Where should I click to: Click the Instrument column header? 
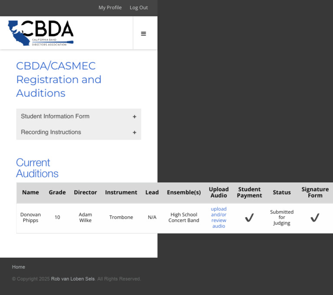pos(121,192)
